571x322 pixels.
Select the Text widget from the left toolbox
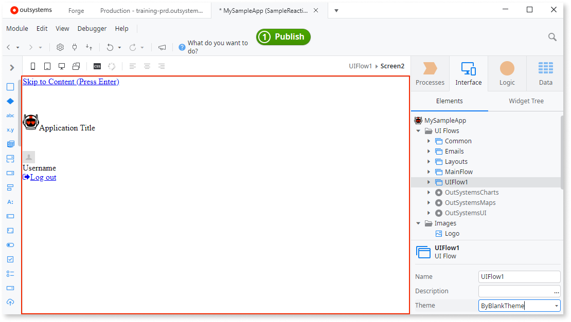pos(10,115)
